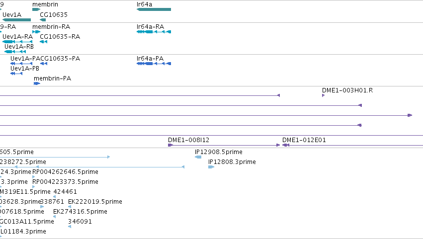The width and height of the screenshot is (423, 239).
Task: Select the 346091 EST marker
Action: click(x=70, y=227)
